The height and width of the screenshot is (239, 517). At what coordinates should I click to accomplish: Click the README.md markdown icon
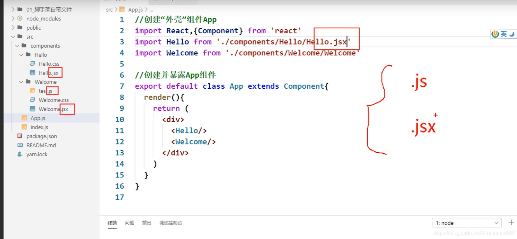coord(20,145)
